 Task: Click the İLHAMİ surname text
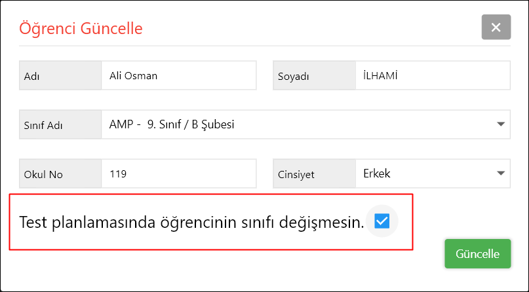pyautogui.click(x=381, y=75)
